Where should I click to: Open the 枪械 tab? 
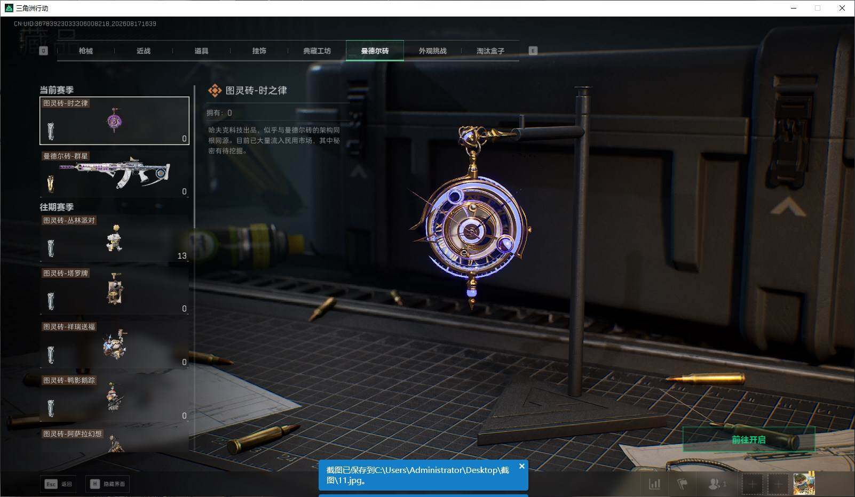click(85, 51)
